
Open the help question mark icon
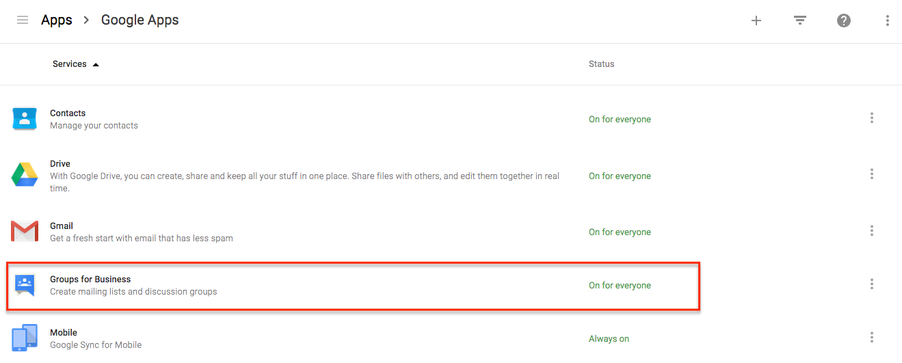[844, 21]
